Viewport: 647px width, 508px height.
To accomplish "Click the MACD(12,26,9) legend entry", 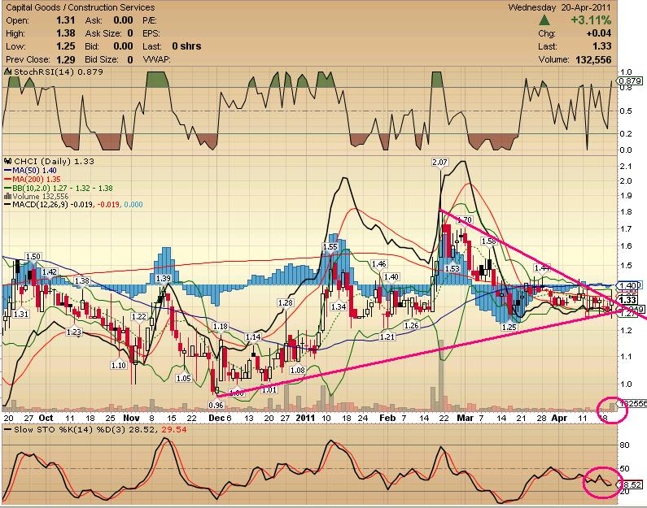I will click(73, 204).
